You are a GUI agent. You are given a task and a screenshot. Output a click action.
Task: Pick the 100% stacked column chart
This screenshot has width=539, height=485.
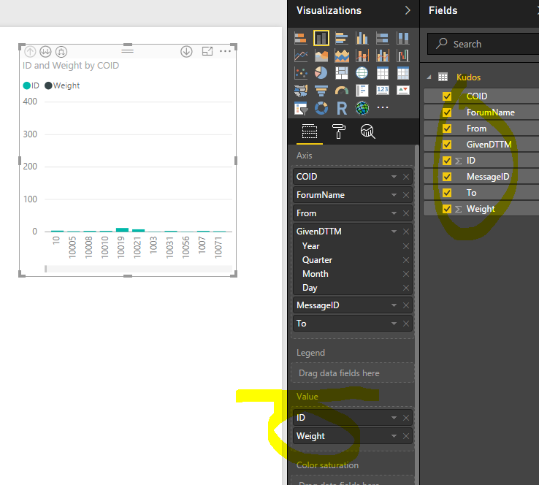point(402,38)
